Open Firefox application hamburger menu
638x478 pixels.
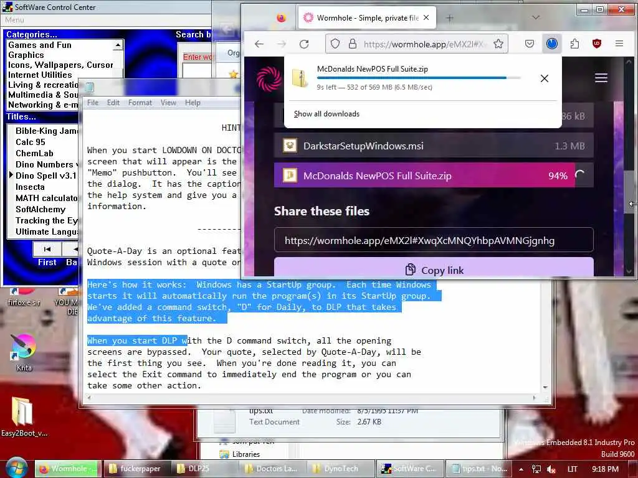coord(619,44)
